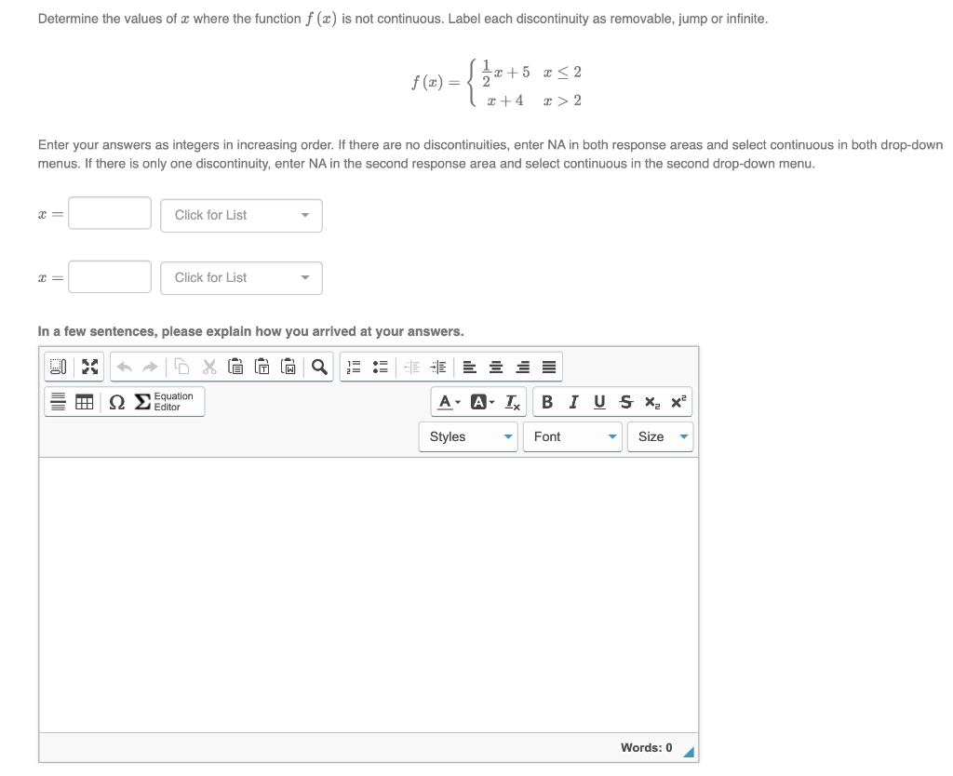Open the Styles dropdown
Viewport: 953px width, 776px height.
467,436
